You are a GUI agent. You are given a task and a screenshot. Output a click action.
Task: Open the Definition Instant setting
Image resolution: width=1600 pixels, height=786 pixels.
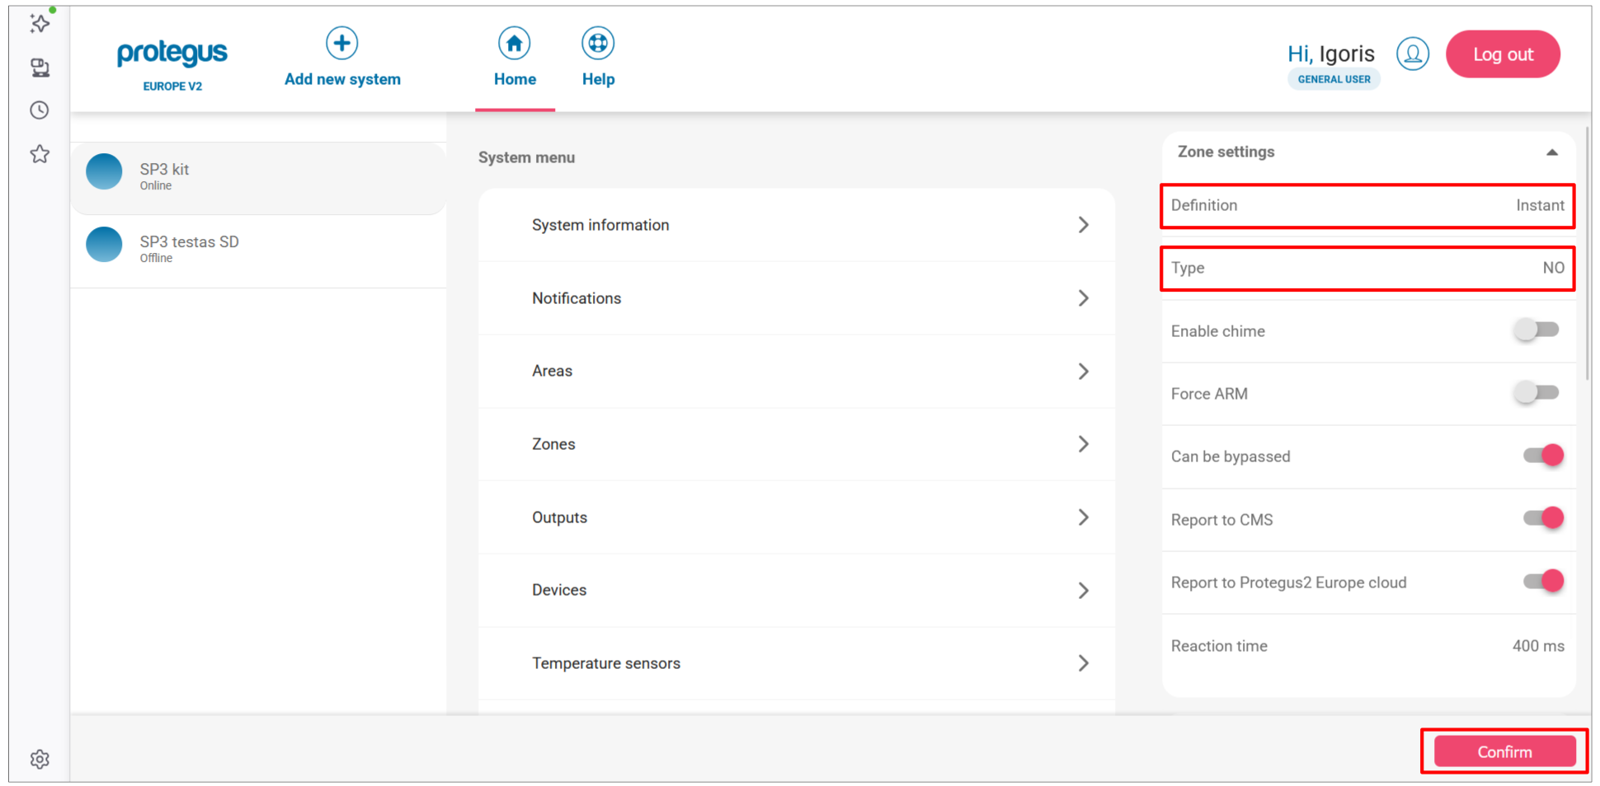pyautogui.click(x=1367, y=206)
